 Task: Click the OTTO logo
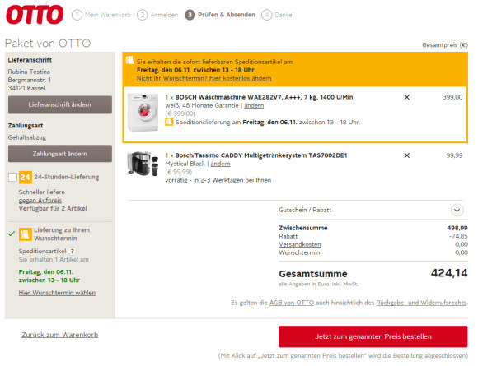coord(35,15)
